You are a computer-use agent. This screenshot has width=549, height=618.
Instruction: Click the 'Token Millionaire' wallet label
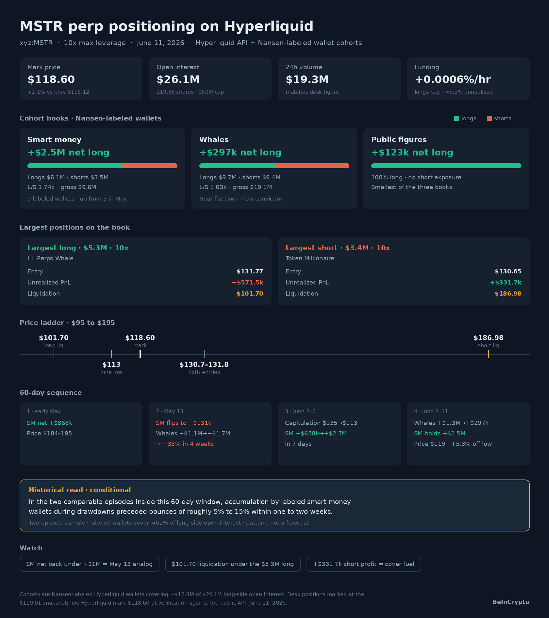coord(310,258)
